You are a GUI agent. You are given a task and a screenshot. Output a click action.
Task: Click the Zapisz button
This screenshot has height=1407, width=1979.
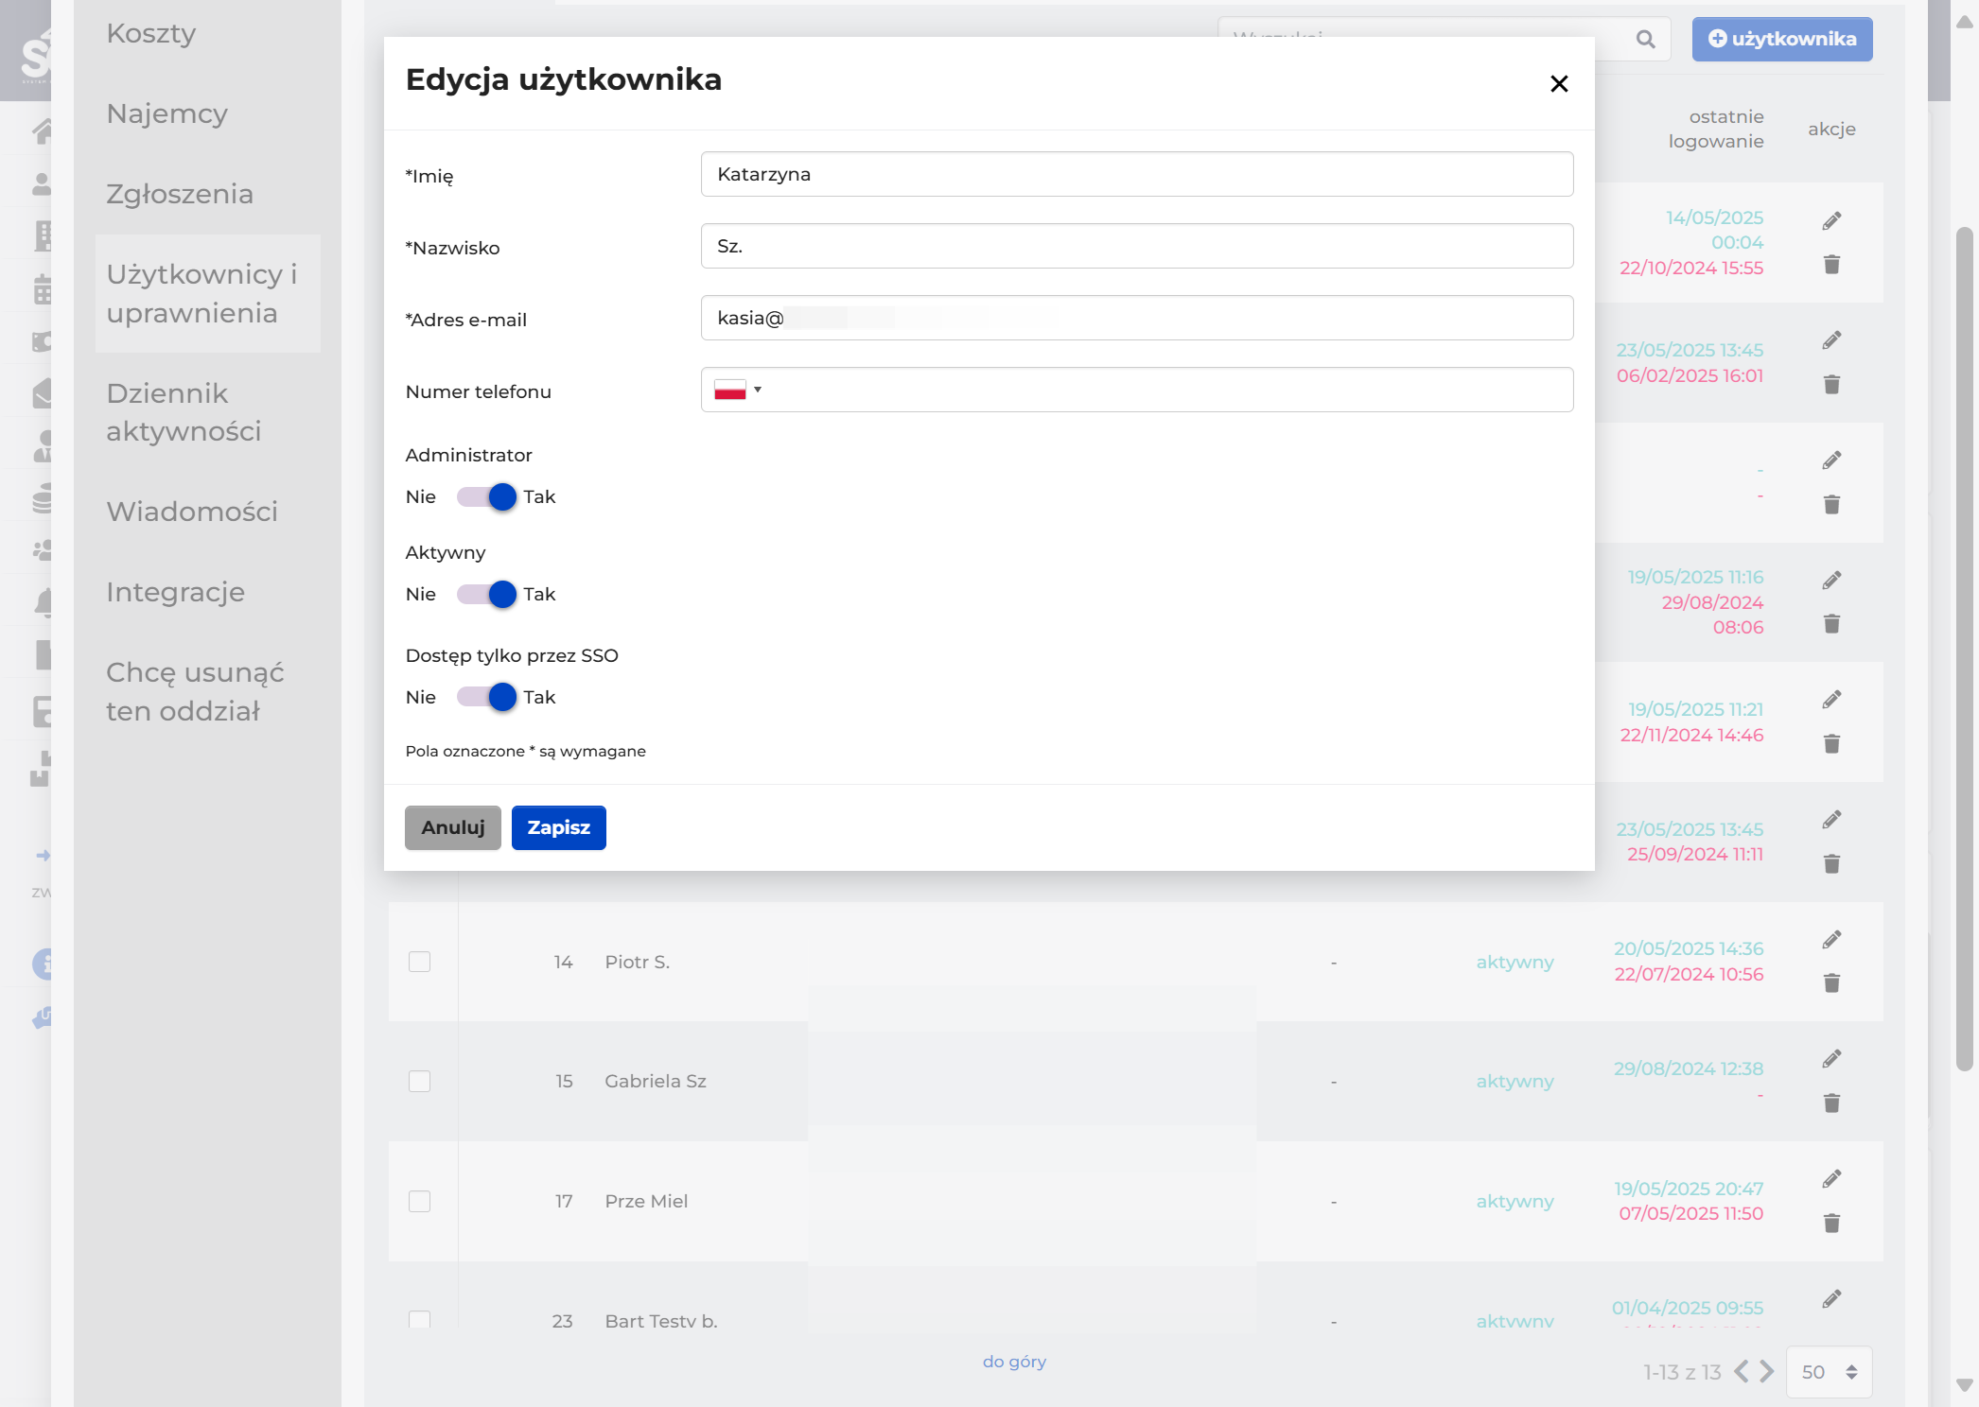pos(558,827)
